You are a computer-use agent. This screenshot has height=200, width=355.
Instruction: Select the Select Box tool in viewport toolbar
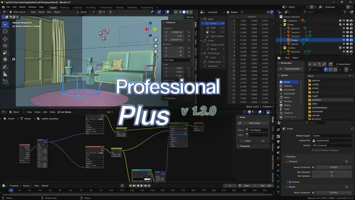(x=6, y=24)
